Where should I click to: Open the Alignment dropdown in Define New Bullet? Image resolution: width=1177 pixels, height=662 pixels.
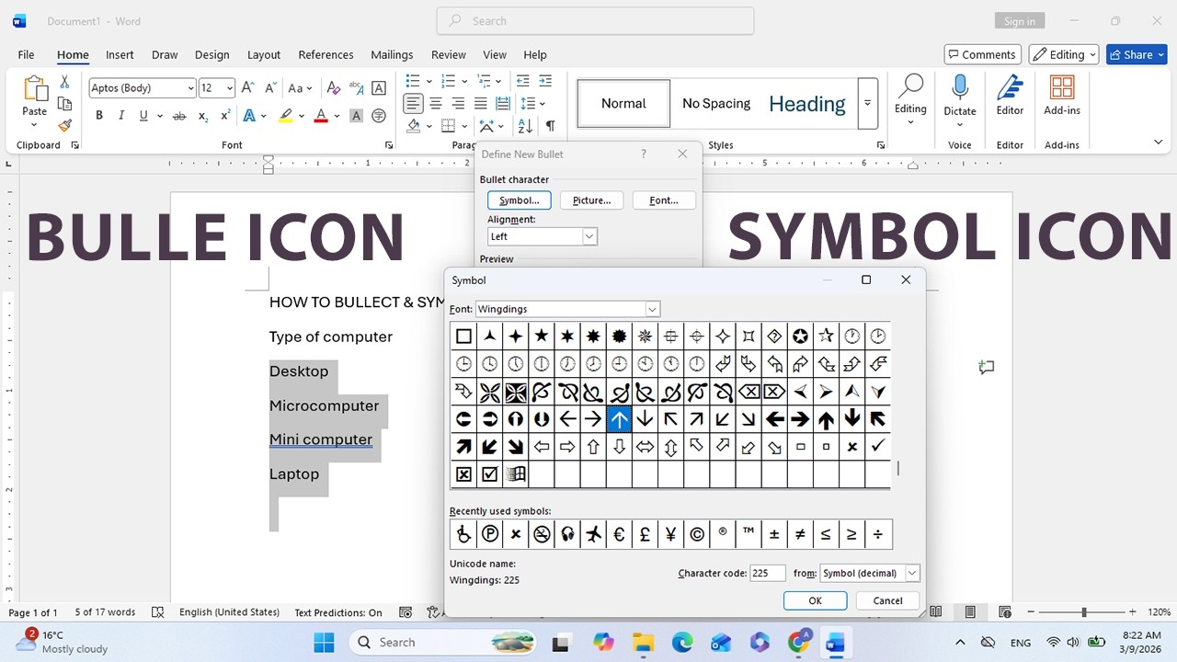pos(589,236)
